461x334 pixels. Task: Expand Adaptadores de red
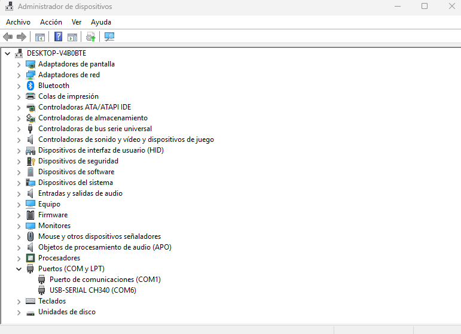[x=19, y=75]
